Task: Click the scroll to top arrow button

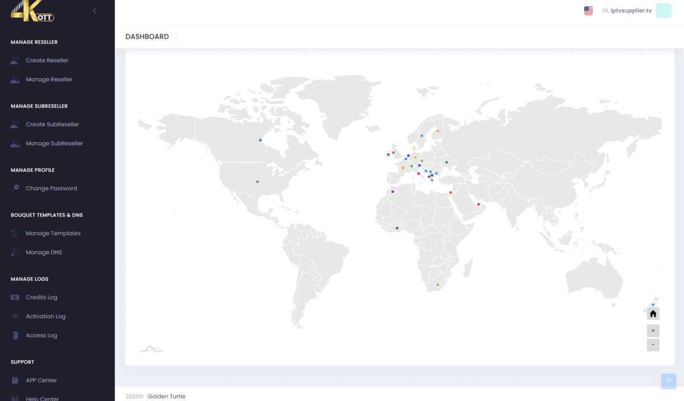Action: (669, 381)
